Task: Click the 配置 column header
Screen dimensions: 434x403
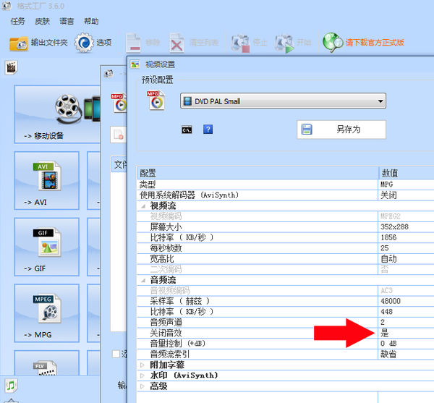Action: pyautogui.click(x=258, y=173)
